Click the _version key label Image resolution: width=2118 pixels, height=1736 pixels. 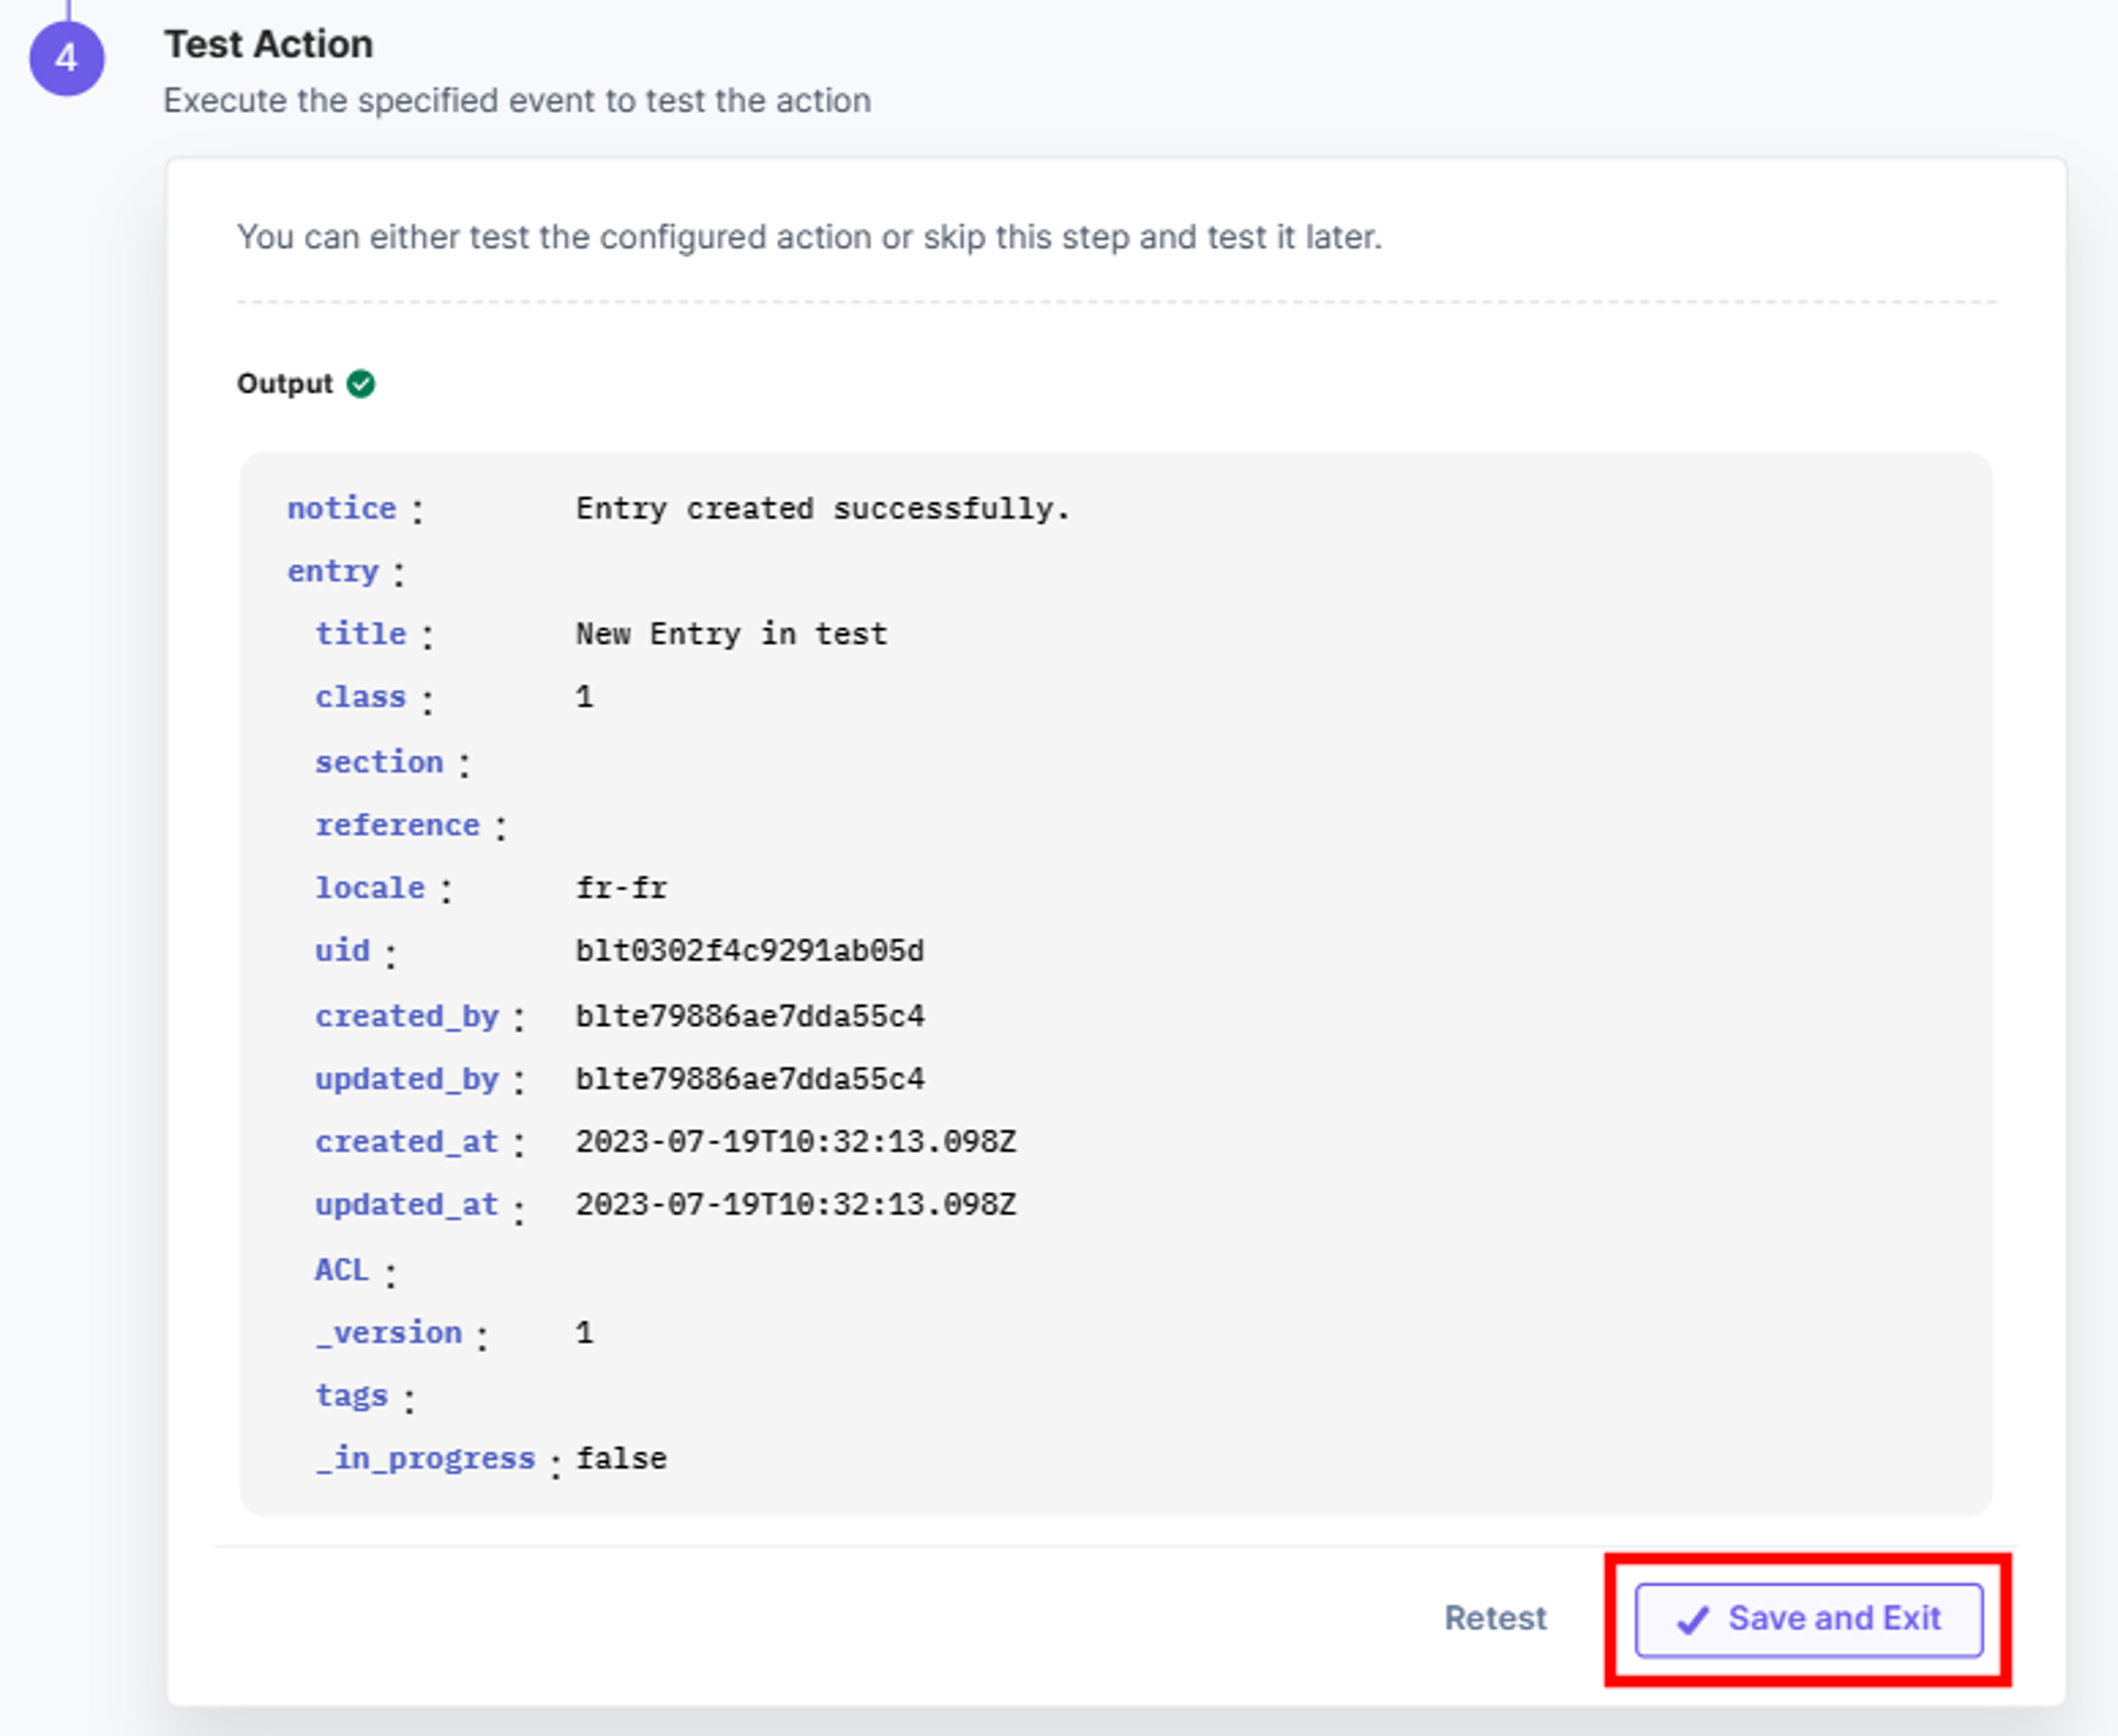pos(389,1333)
